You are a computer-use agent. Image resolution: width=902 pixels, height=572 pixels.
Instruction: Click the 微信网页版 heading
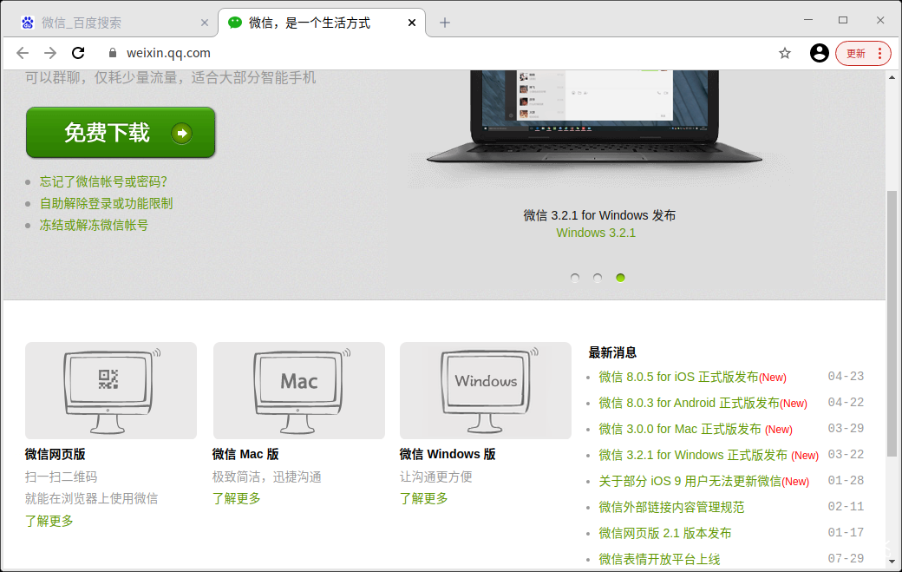click(56, 455)
